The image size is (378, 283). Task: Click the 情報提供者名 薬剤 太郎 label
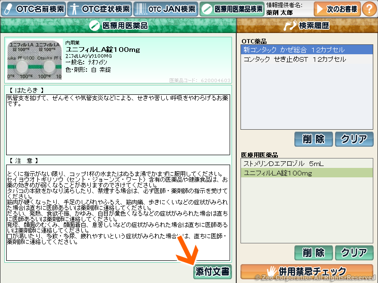tap(284, 9)
